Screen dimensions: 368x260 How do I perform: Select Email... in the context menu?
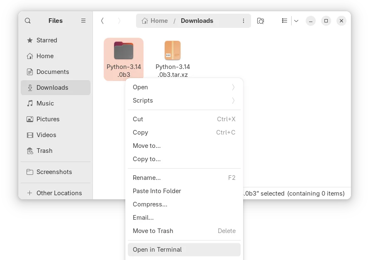pyautogui.click(x=184, y=218)
